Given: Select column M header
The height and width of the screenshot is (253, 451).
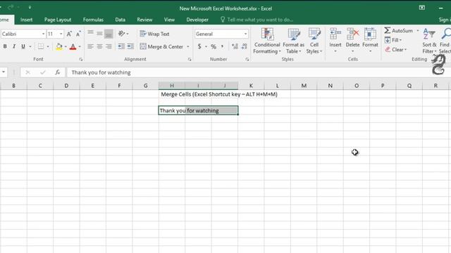Looking at the screenshot, I should [304, 86].
